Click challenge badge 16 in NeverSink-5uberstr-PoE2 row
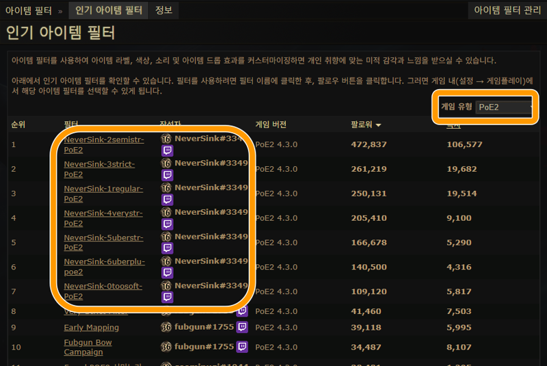The height and width of the screenshot is (366, 547). point(166,237)
